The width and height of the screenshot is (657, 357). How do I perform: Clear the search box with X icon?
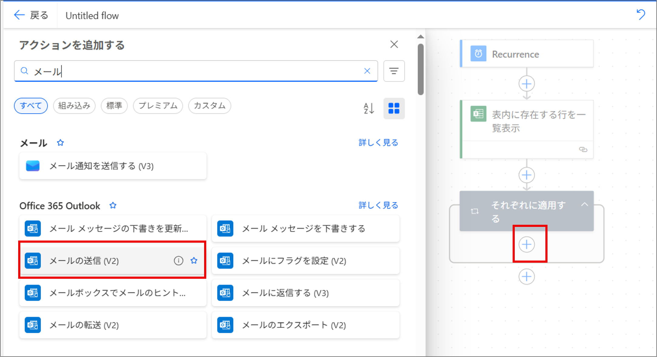point(367,71)
